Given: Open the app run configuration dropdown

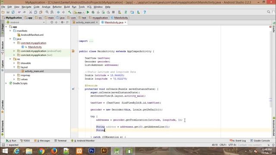Looking at the screenshot, I should [x=79, y=12].
